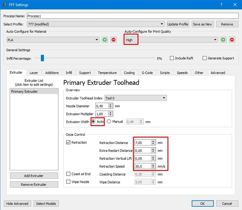Click the Add Extruder button
242x210 pixels.
click(34, 176)
